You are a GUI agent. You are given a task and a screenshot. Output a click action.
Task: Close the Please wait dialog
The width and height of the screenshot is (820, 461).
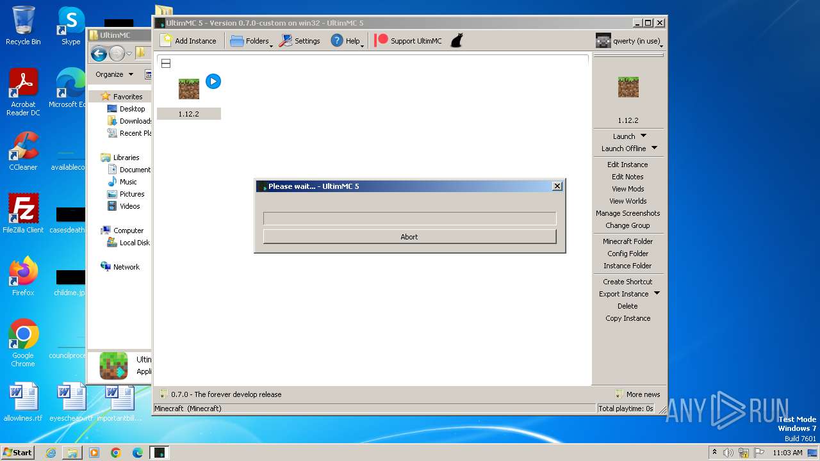pyautogui.click(x=557, y=186)
